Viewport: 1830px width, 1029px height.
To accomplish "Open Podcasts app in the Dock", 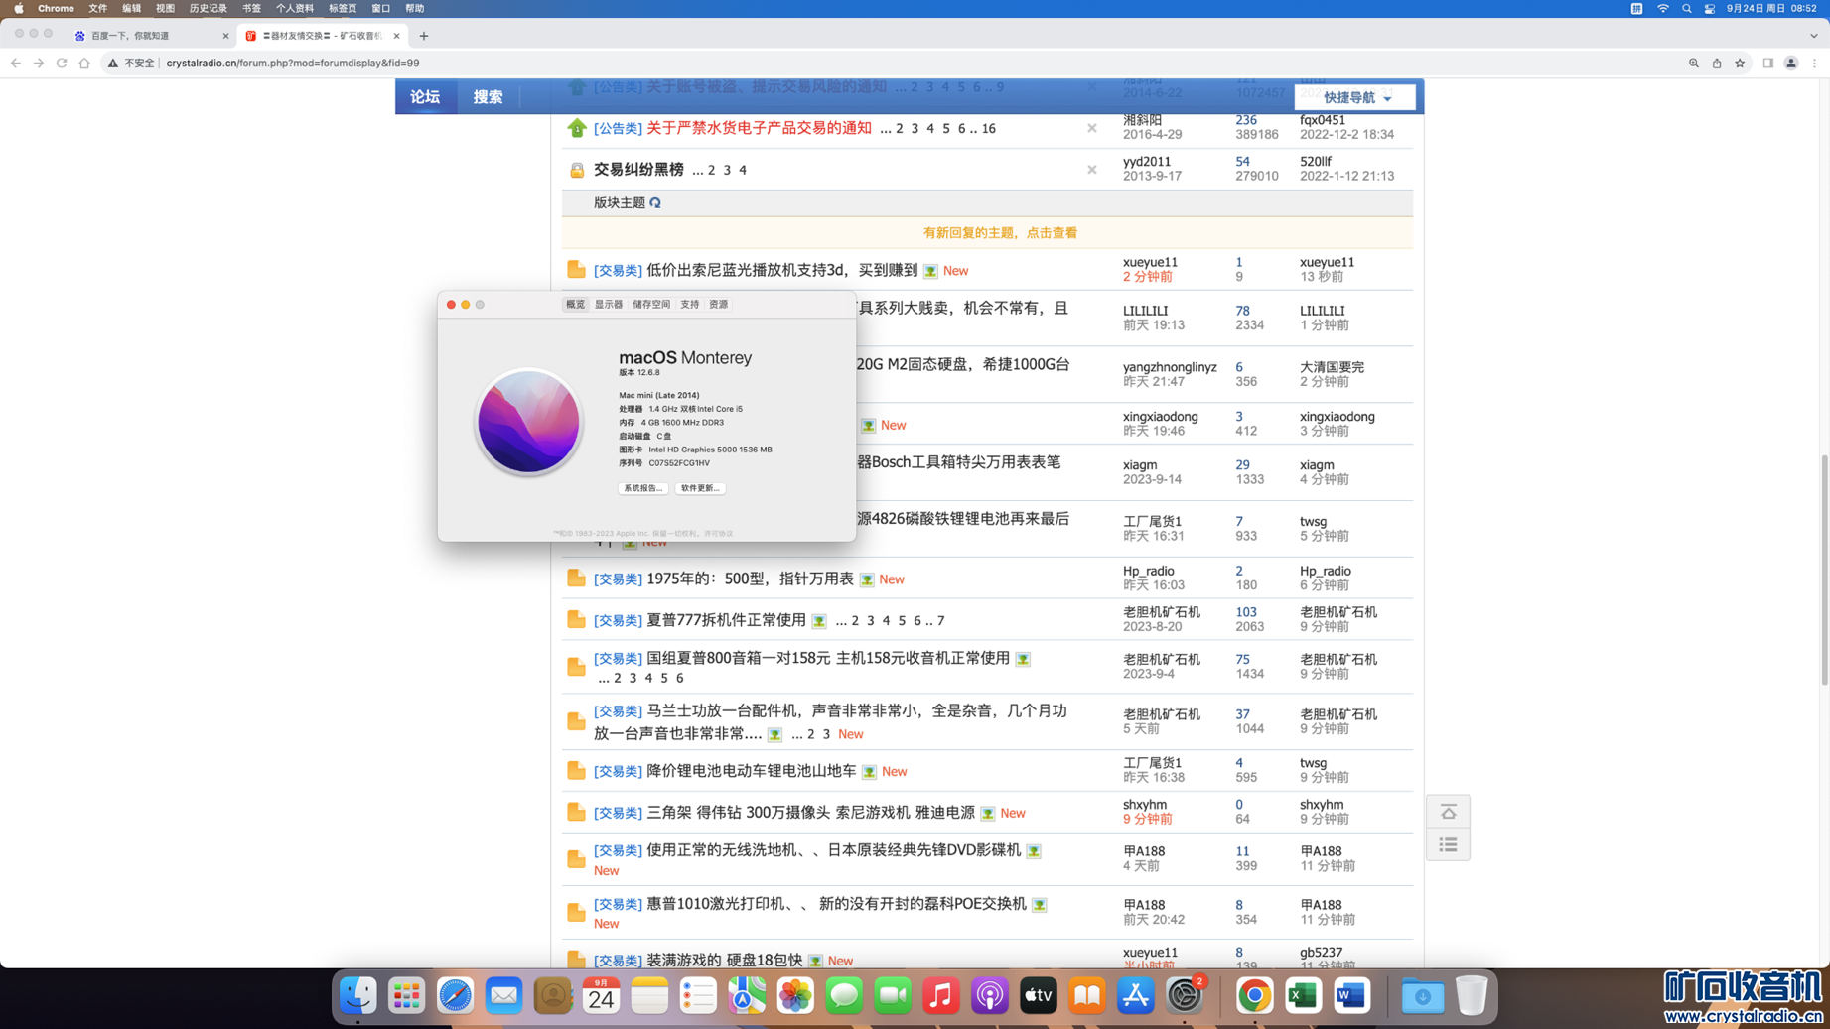I will click(x=990, y=995).
